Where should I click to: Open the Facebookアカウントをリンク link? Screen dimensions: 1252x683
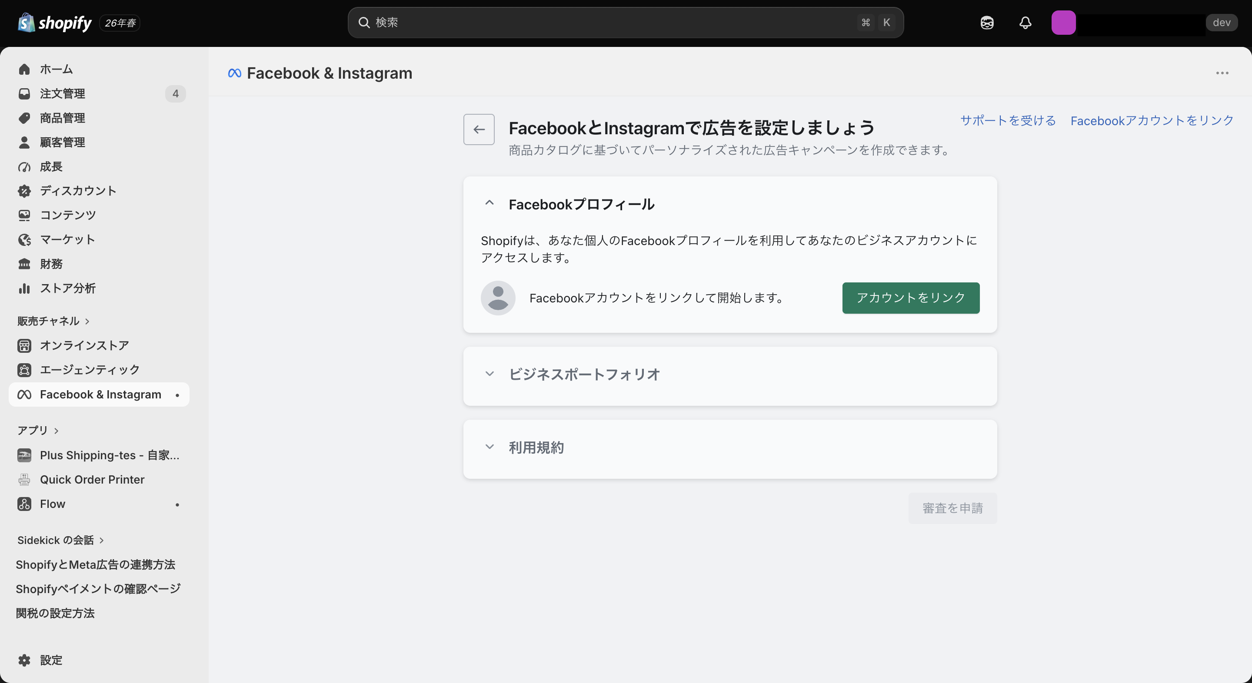coord(1152,120)
